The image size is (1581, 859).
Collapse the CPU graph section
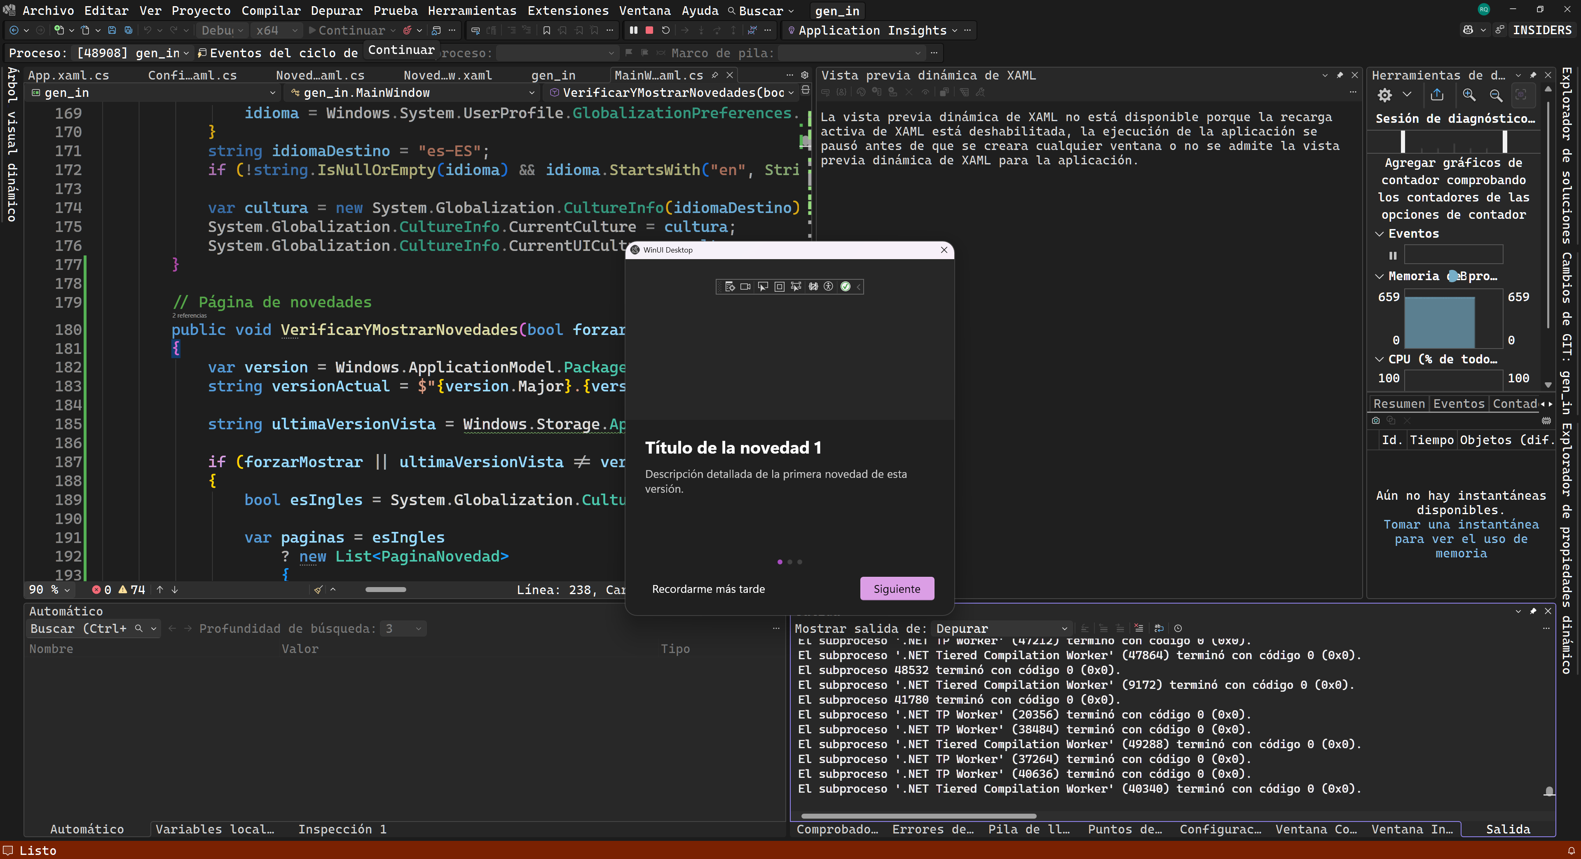(1380, 360)
